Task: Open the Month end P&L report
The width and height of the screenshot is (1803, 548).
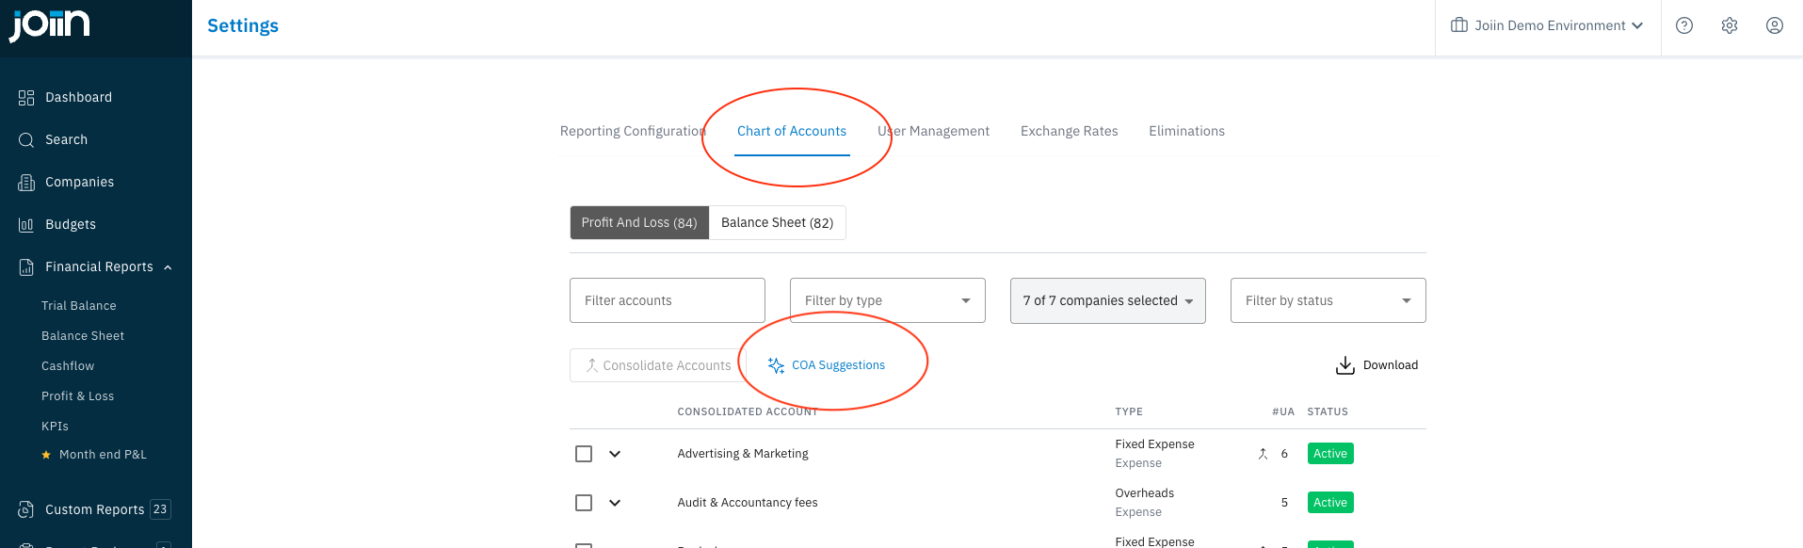Action: [103, 455]
